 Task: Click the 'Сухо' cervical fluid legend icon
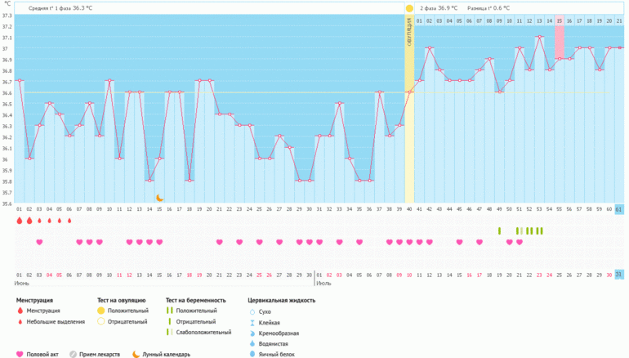coord(250,311)
